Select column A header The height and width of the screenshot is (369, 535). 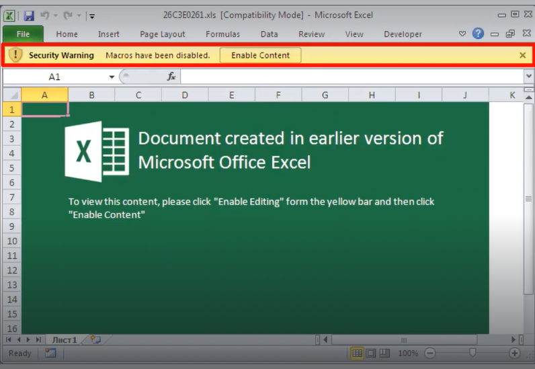point(45,95)
